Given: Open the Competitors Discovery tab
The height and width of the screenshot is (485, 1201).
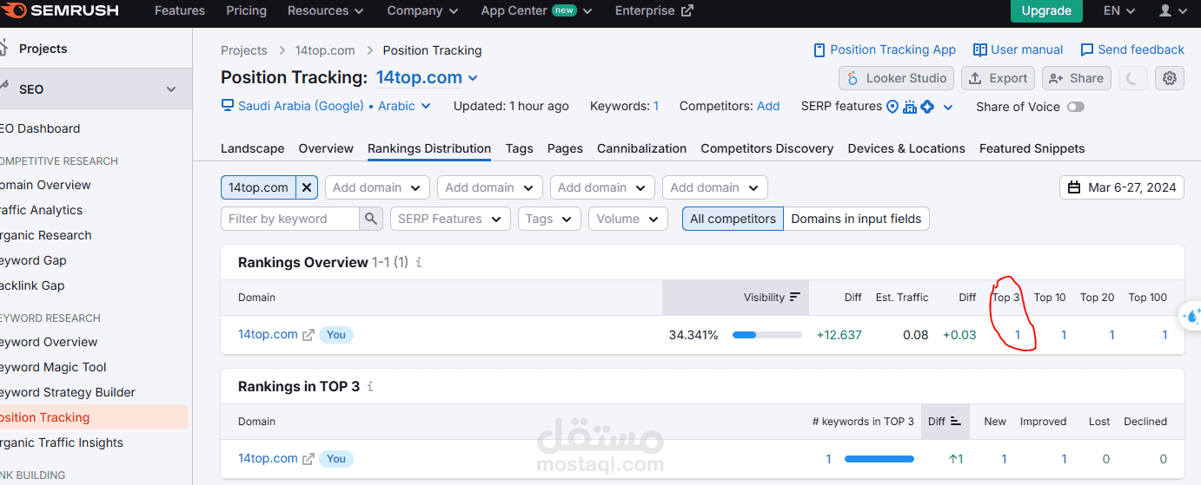Looking at the screenshot, I should 766,148.
